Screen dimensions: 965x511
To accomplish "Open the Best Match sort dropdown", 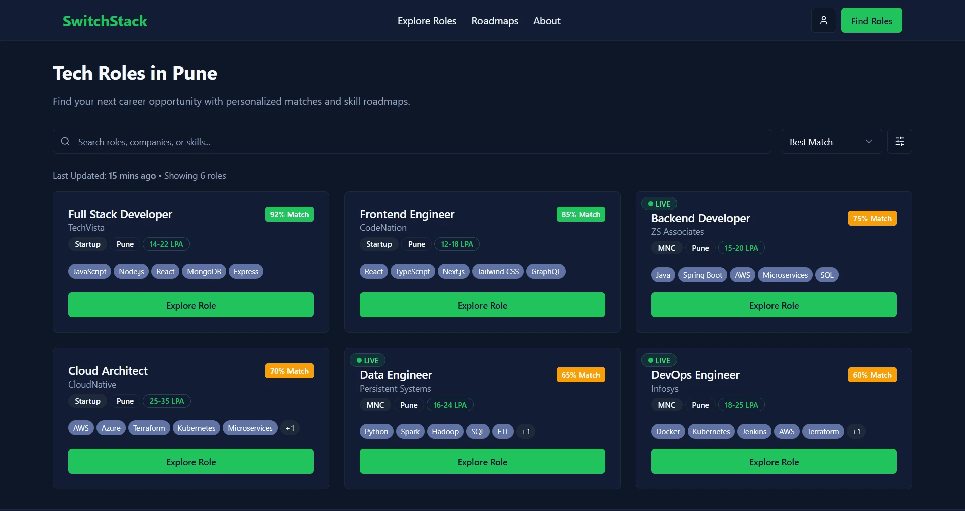I will point(831,141).
